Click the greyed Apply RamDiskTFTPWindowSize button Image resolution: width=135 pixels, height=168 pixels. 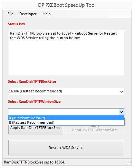[95, 130]
